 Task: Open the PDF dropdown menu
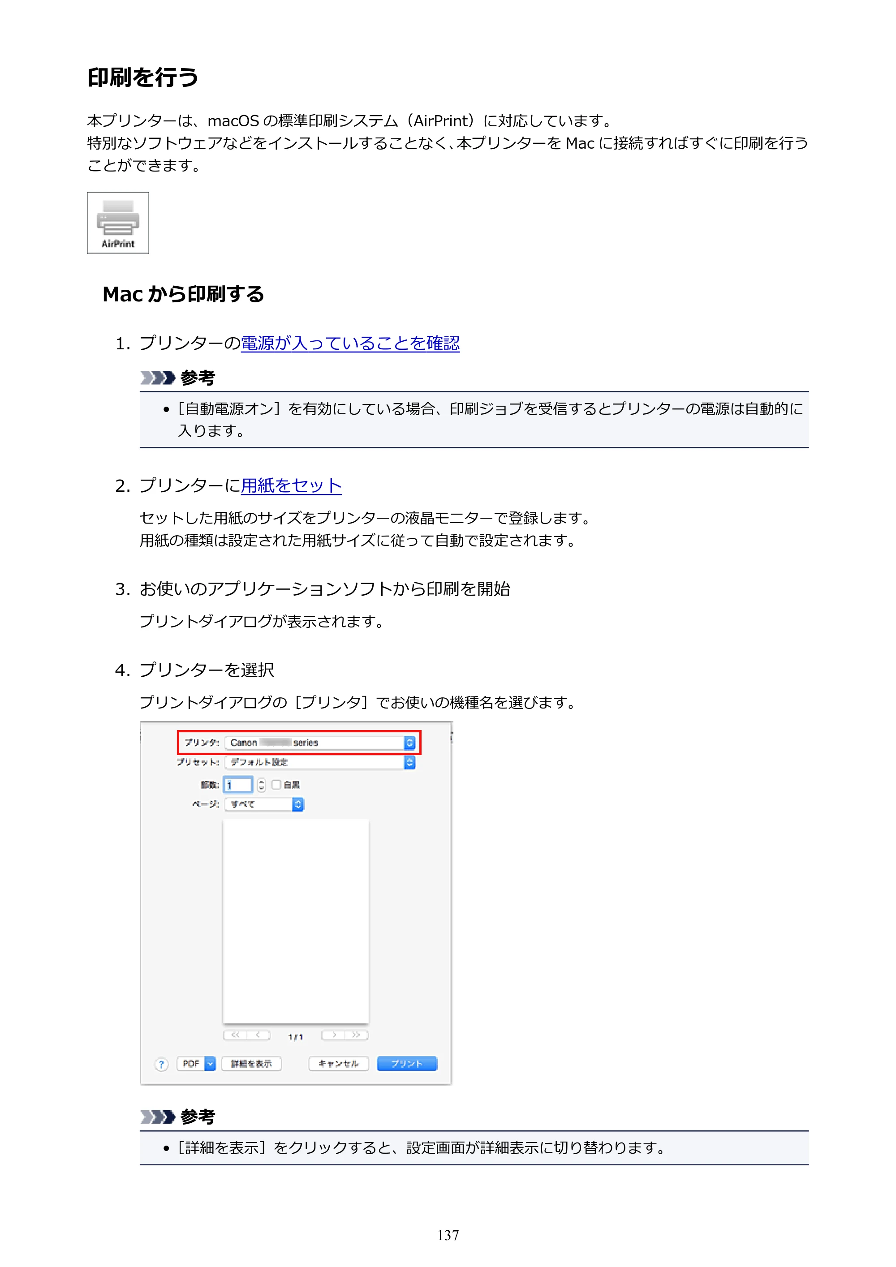196,1063
